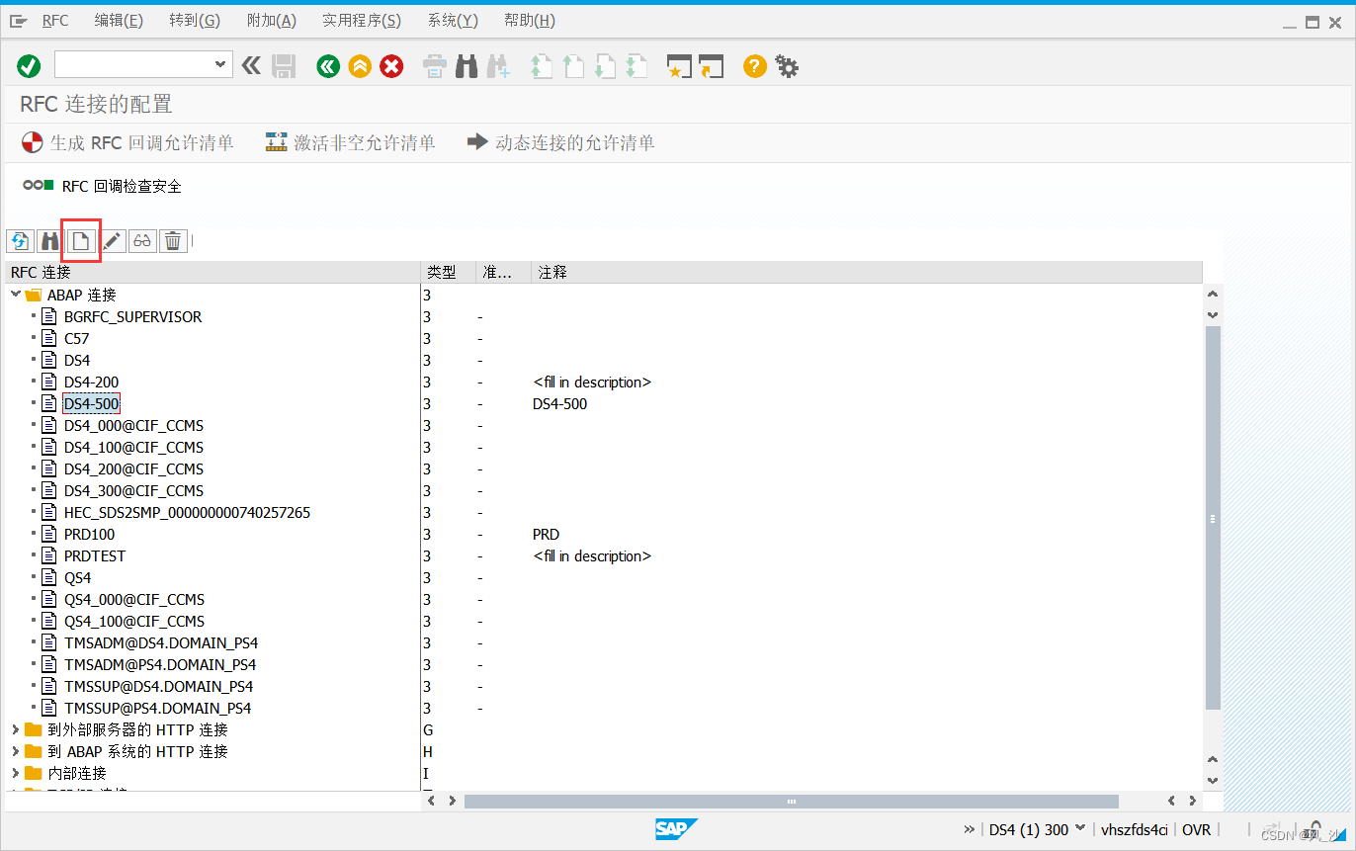Open Find via the top toolbar binoculars
Image resolution: width=1356 pixels, height=851 pixels.
[x=466, y=66]
